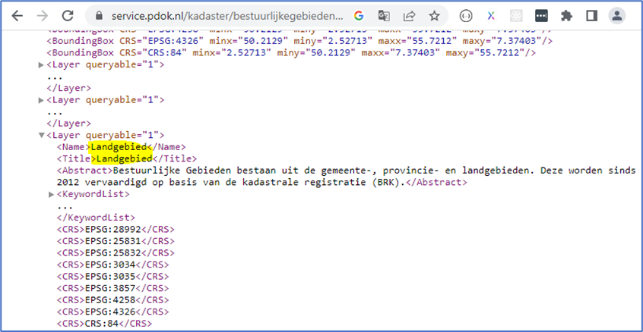Viewport: 643px width, 332px height.
Task: Share this page using share icon
Action: (409, 15)
